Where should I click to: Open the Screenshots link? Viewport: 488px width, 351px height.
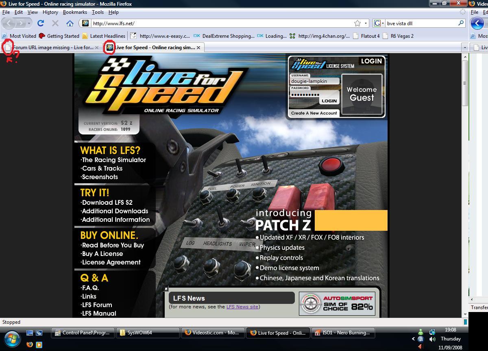pyautogui.click(x=100, y=177)
